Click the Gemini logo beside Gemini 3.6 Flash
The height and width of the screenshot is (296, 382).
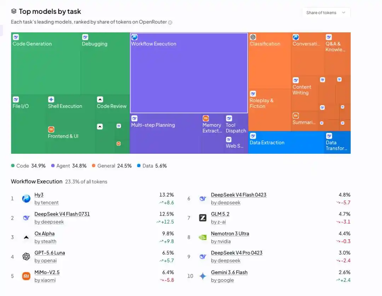(x=203, y=276)
